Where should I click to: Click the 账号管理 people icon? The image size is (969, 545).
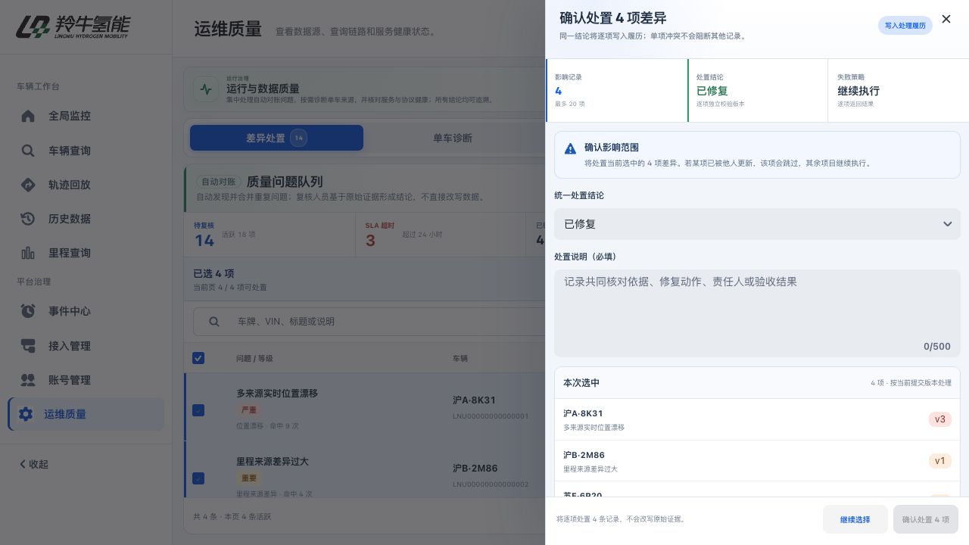[x=28, y=380]
